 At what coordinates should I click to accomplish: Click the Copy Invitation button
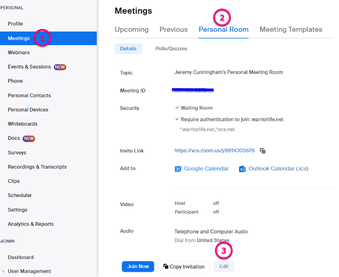184,267
